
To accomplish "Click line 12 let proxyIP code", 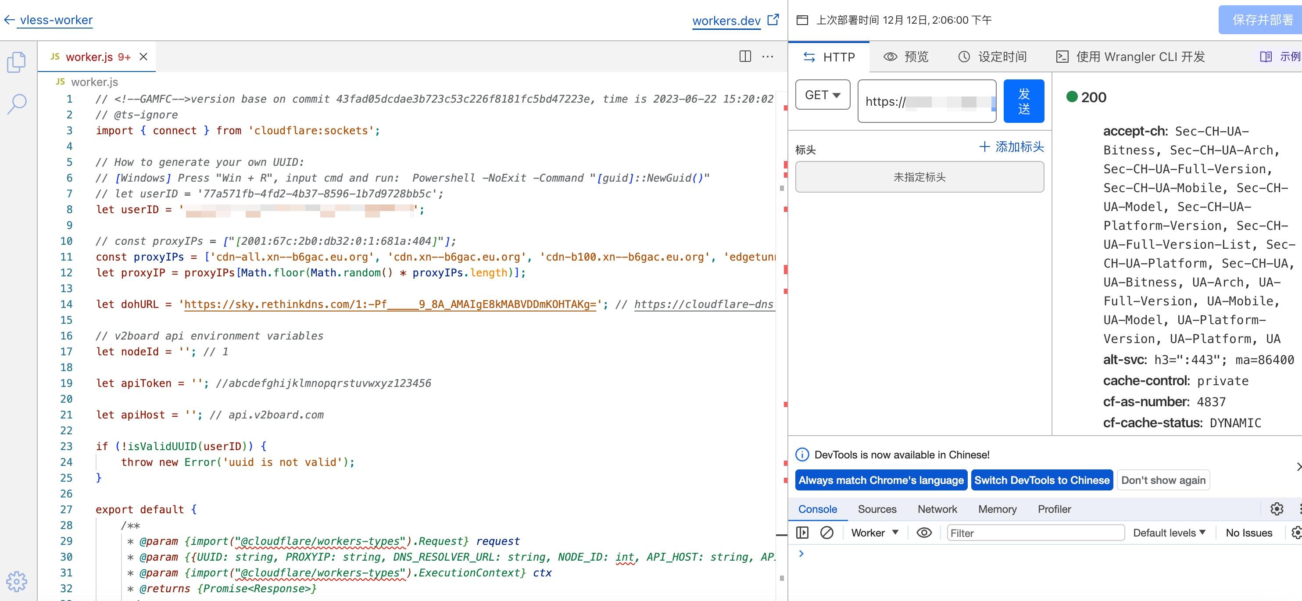I will (x=310, y=272).
